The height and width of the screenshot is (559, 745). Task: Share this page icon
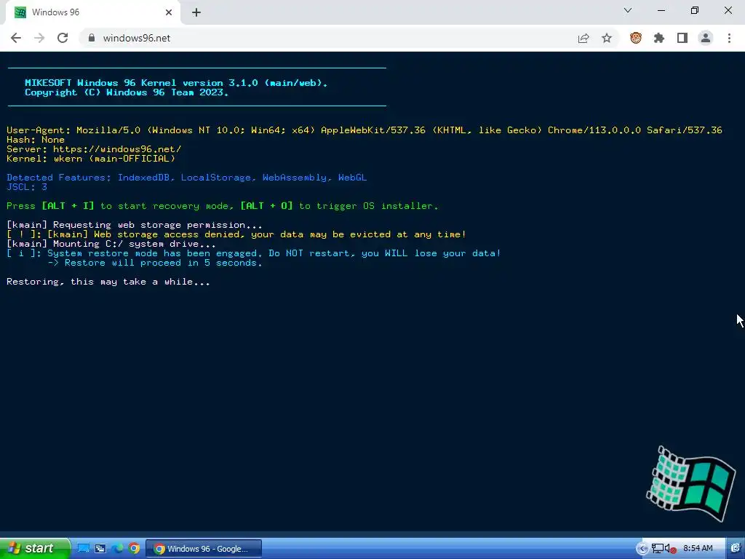point(583,38)
